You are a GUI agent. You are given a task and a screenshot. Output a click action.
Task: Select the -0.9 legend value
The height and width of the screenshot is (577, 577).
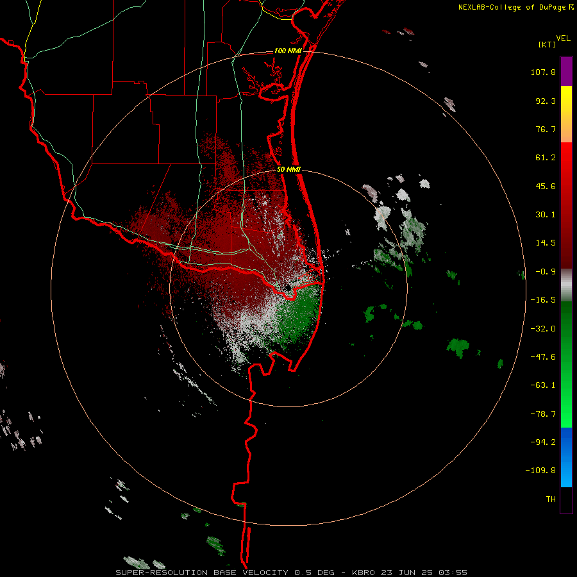tap(546, 272)
